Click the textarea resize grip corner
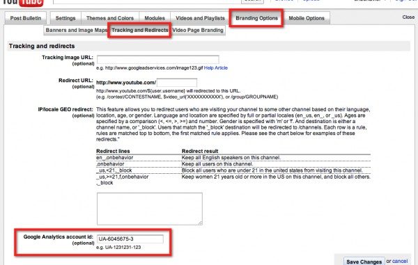418x265 pixels. pyautogui.click(x=200, y=223)
